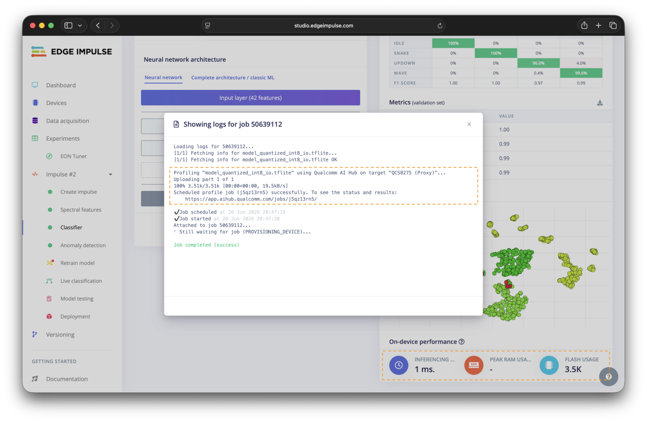Click the SNAKE 100% matrix cell
647x422 pixels.
click(496, 53)
